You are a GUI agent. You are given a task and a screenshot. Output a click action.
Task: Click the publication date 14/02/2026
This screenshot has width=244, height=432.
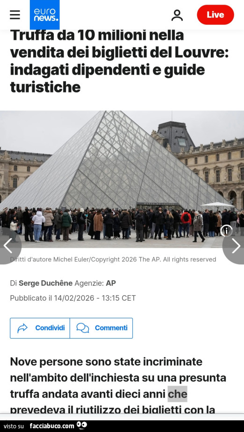tap(74, 298)
